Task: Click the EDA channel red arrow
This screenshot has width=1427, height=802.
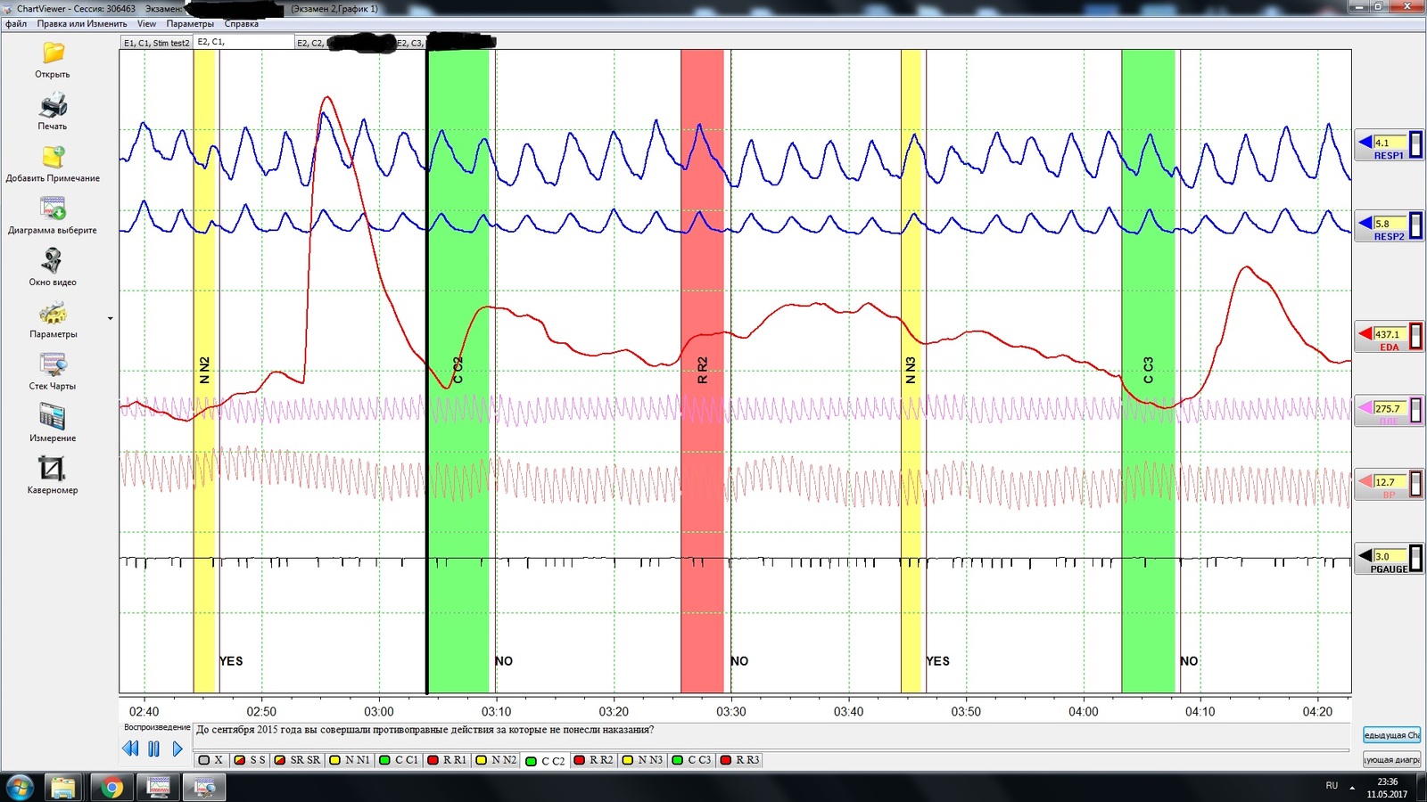Action: pyautogui.click(x=1365, y=333)
